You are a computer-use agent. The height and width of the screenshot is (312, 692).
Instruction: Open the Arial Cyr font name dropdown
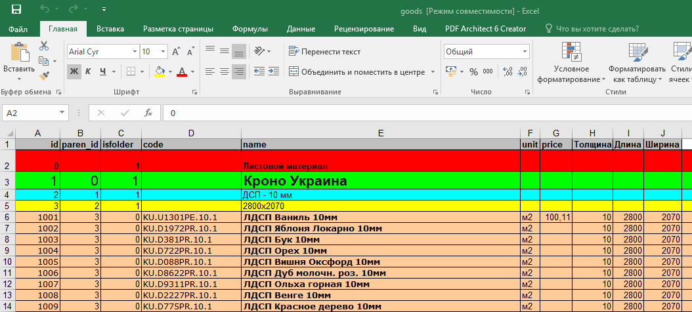coord(135,52)
